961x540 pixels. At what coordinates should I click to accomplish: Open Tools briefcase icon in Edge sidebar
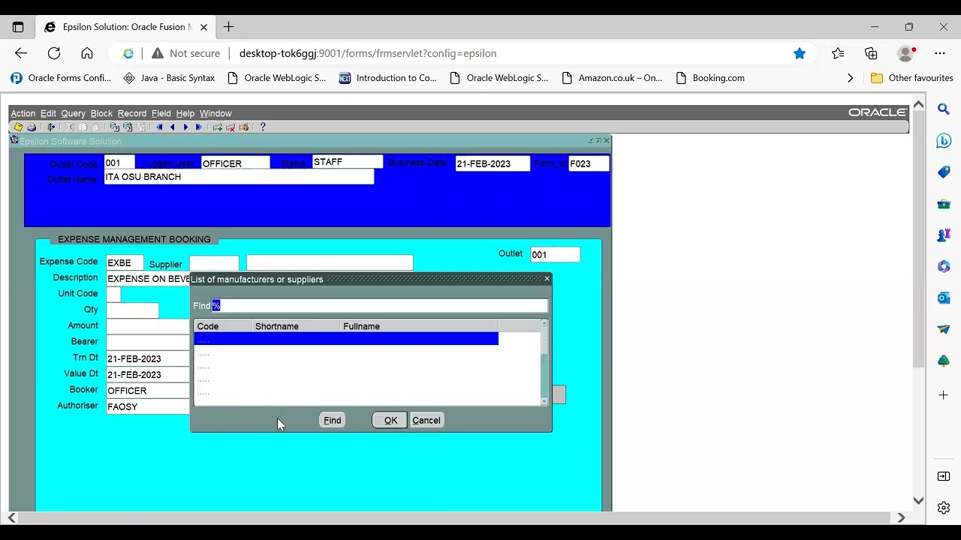coord(944,204)
